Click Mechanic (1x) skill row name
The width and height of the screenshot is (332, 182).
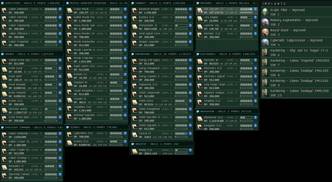[212, 34]
